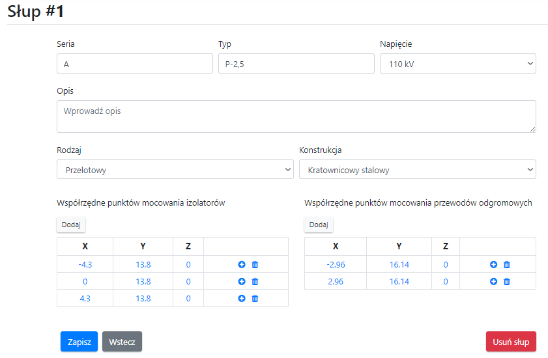548x358 pixels.
Task: Click plus icon in 4.3 insulator row
Action: click(x=242, y=298)
